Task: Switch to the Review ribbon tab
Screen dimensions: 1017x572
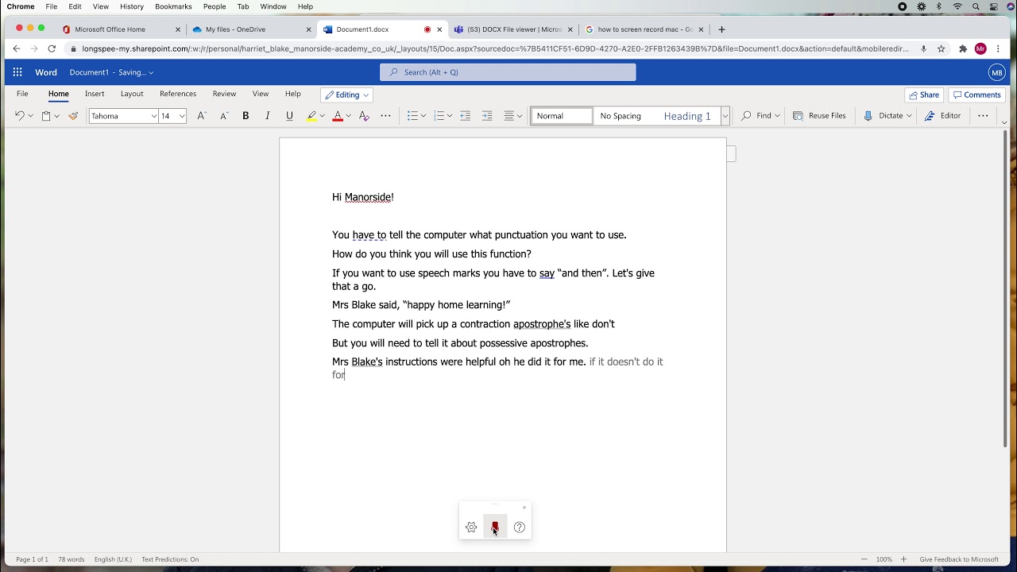Action: pos(224,94)
